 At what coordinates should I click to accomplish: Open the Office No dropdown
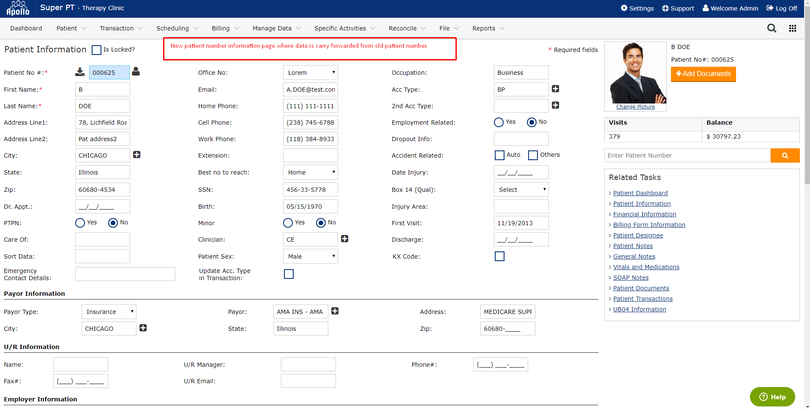tap(310, 73)
